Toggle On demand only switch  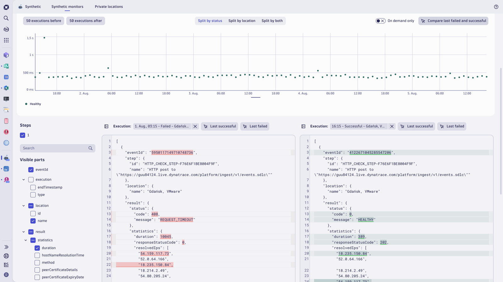pyautogui.click(x=380, y=21)
